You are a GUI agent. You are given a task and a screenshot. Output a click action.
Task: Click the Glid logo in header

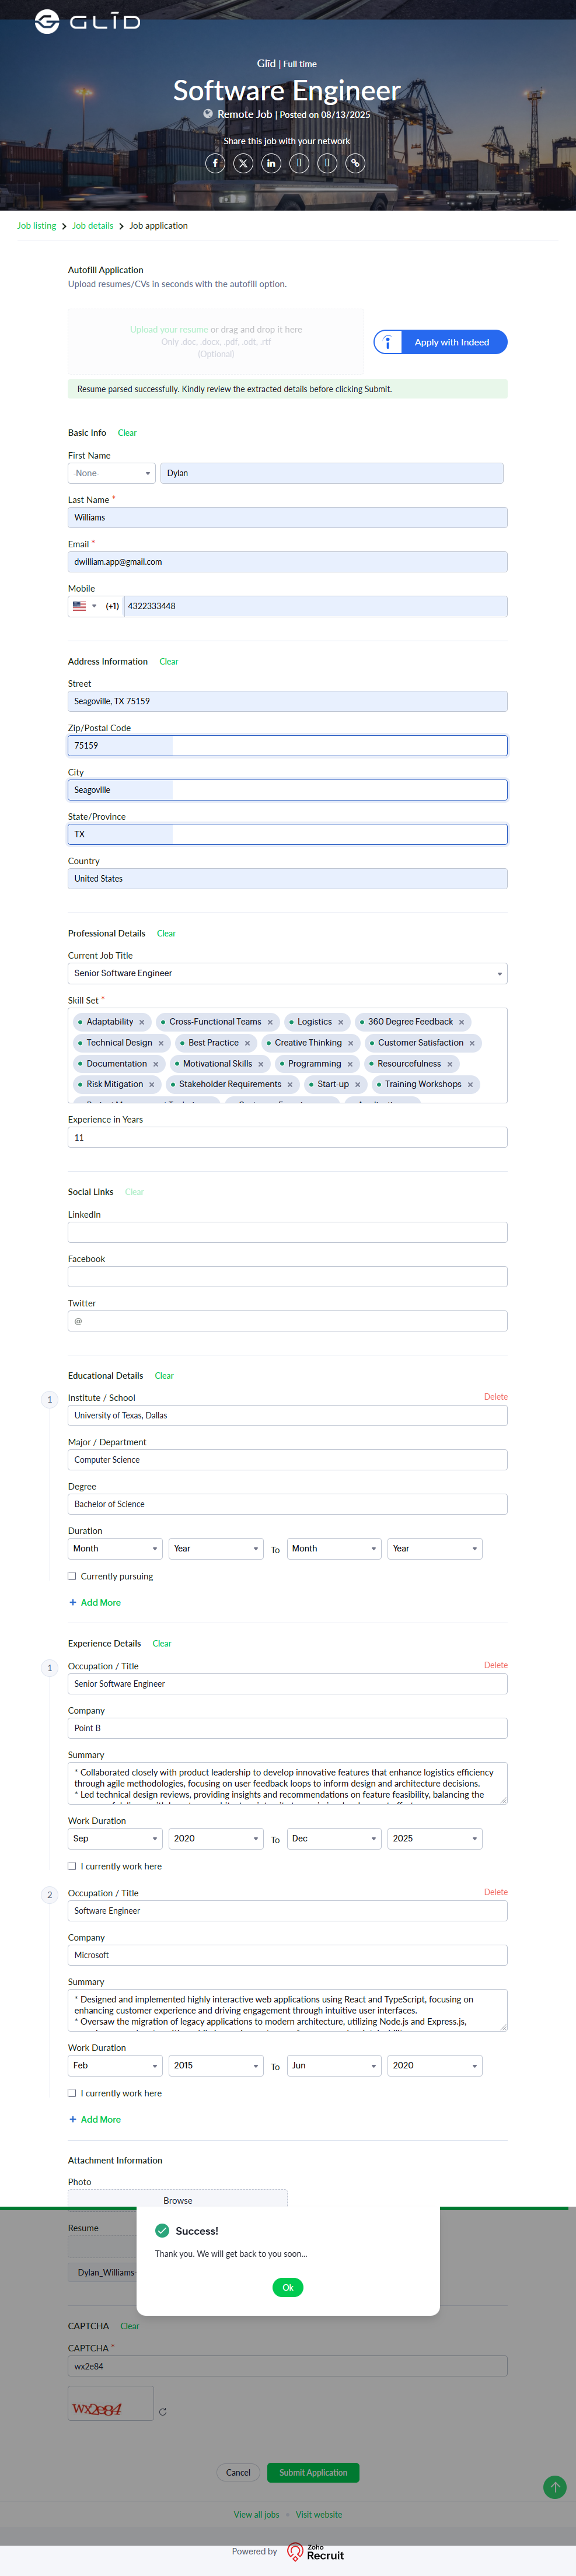pos(87,21)
